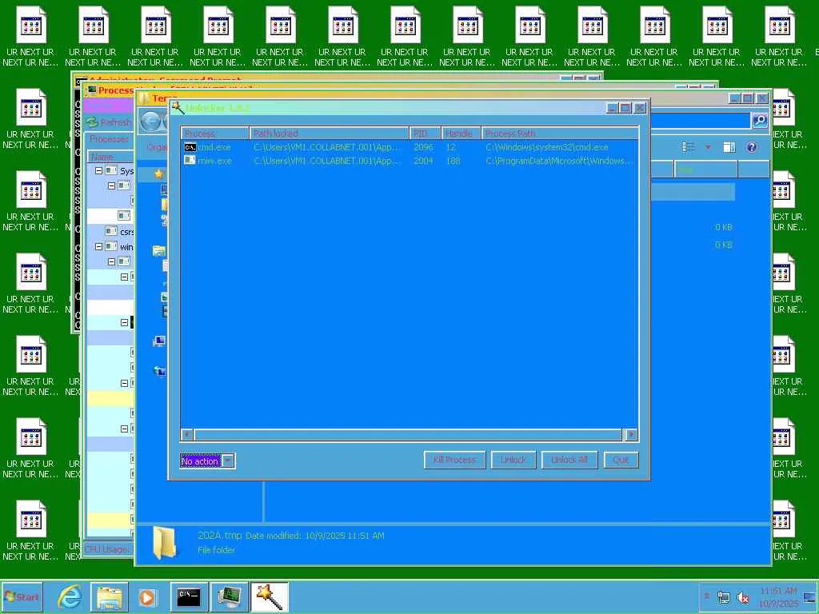The image size is (819, 614).
Task: Click the mlw.exe row's locked path text
Action: 327,160
